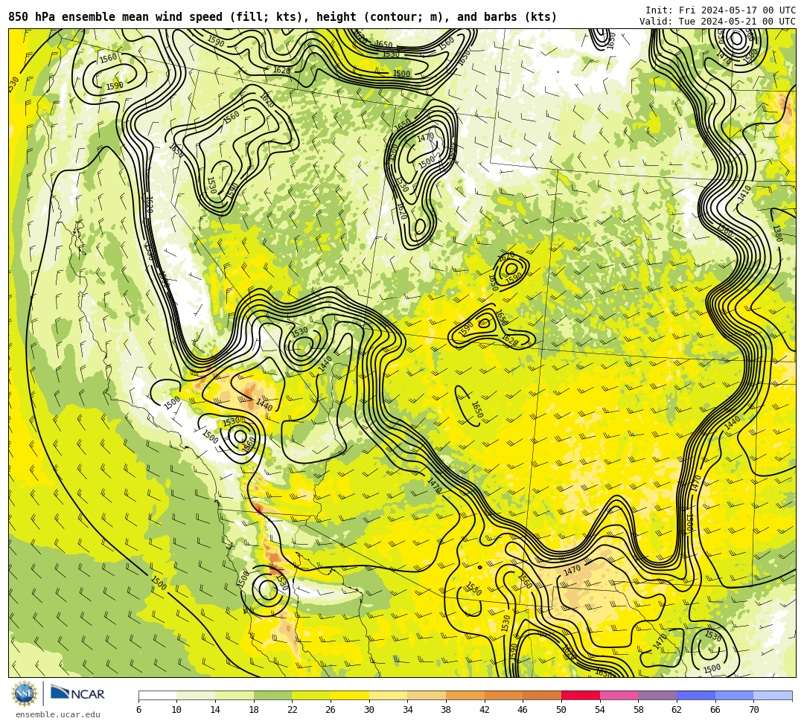Image resolution: width=804 pixels, height=724 pixels.
Task: Click the 50–54 kts red colorbar swatch
Action: tap(581, 696)
